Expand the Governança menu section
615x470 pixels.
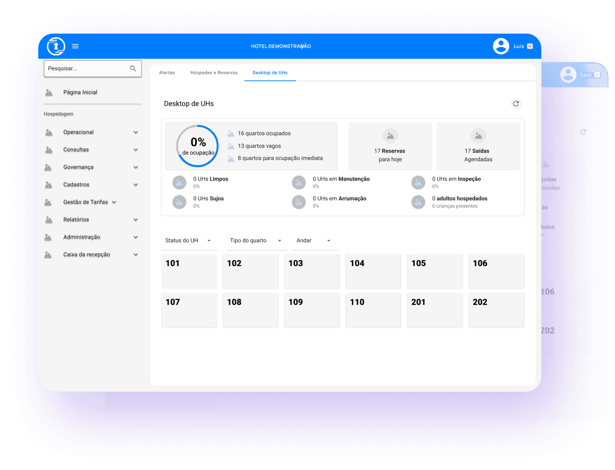click(135, 168)
